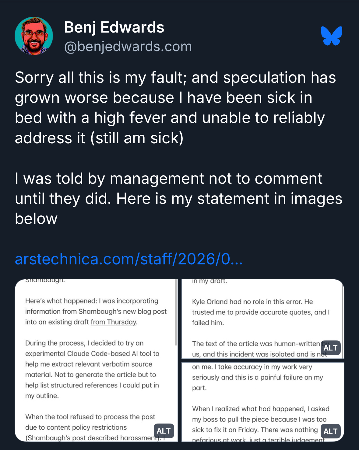Click the Bluesky butterfly logo
The width and height of the screenshot is (359, 450).
pos(331,36)
